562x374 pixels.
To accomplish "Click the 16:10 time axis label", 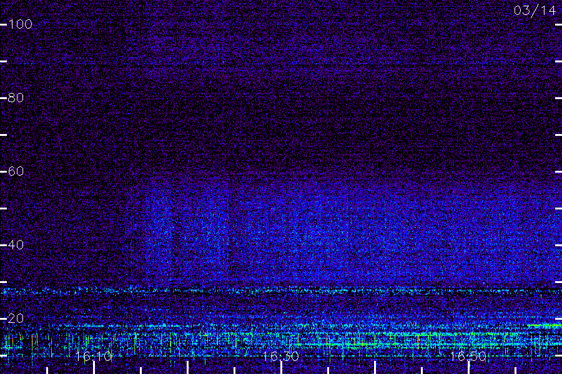I will pyautogui.click(x=94, y=357).
